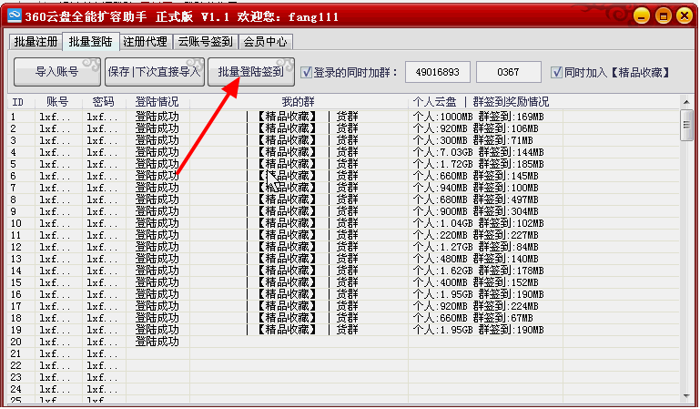Screen dimensions: 700x409
Task: Click the 我的群 column header
Action: tap(299, 102)
